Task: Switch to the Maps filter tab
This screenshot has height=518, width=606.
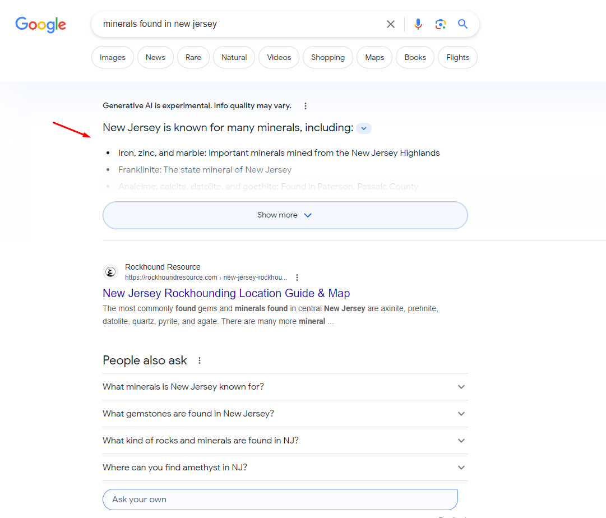Action: pos(374,57)
